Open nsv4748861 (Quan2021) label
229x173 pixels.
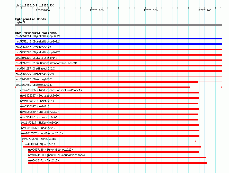click(x=39, y=144)
